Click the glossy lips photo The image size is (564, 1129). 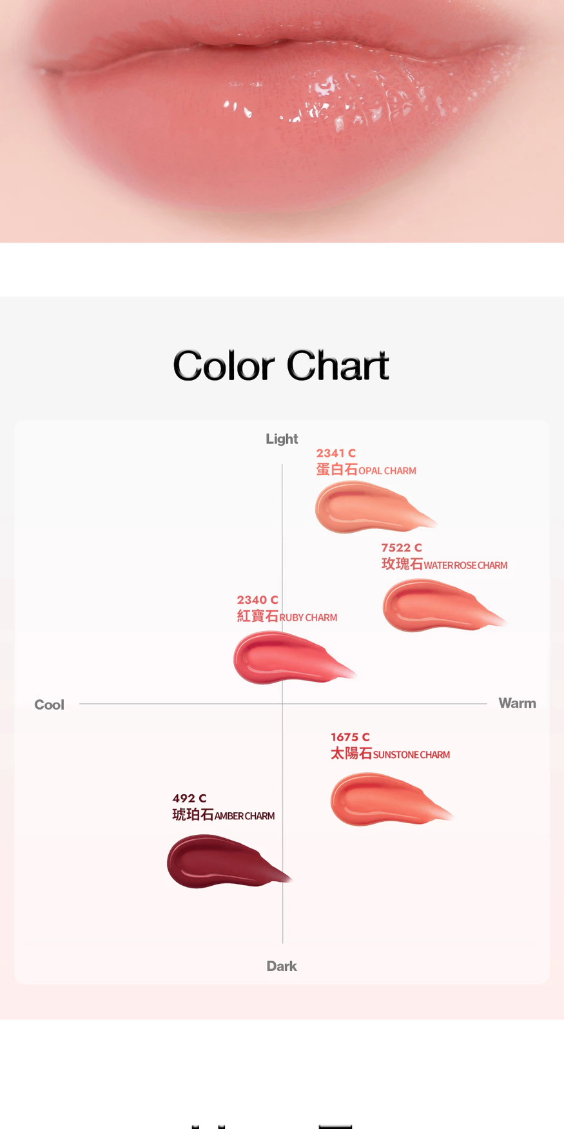tap(282, 121)
